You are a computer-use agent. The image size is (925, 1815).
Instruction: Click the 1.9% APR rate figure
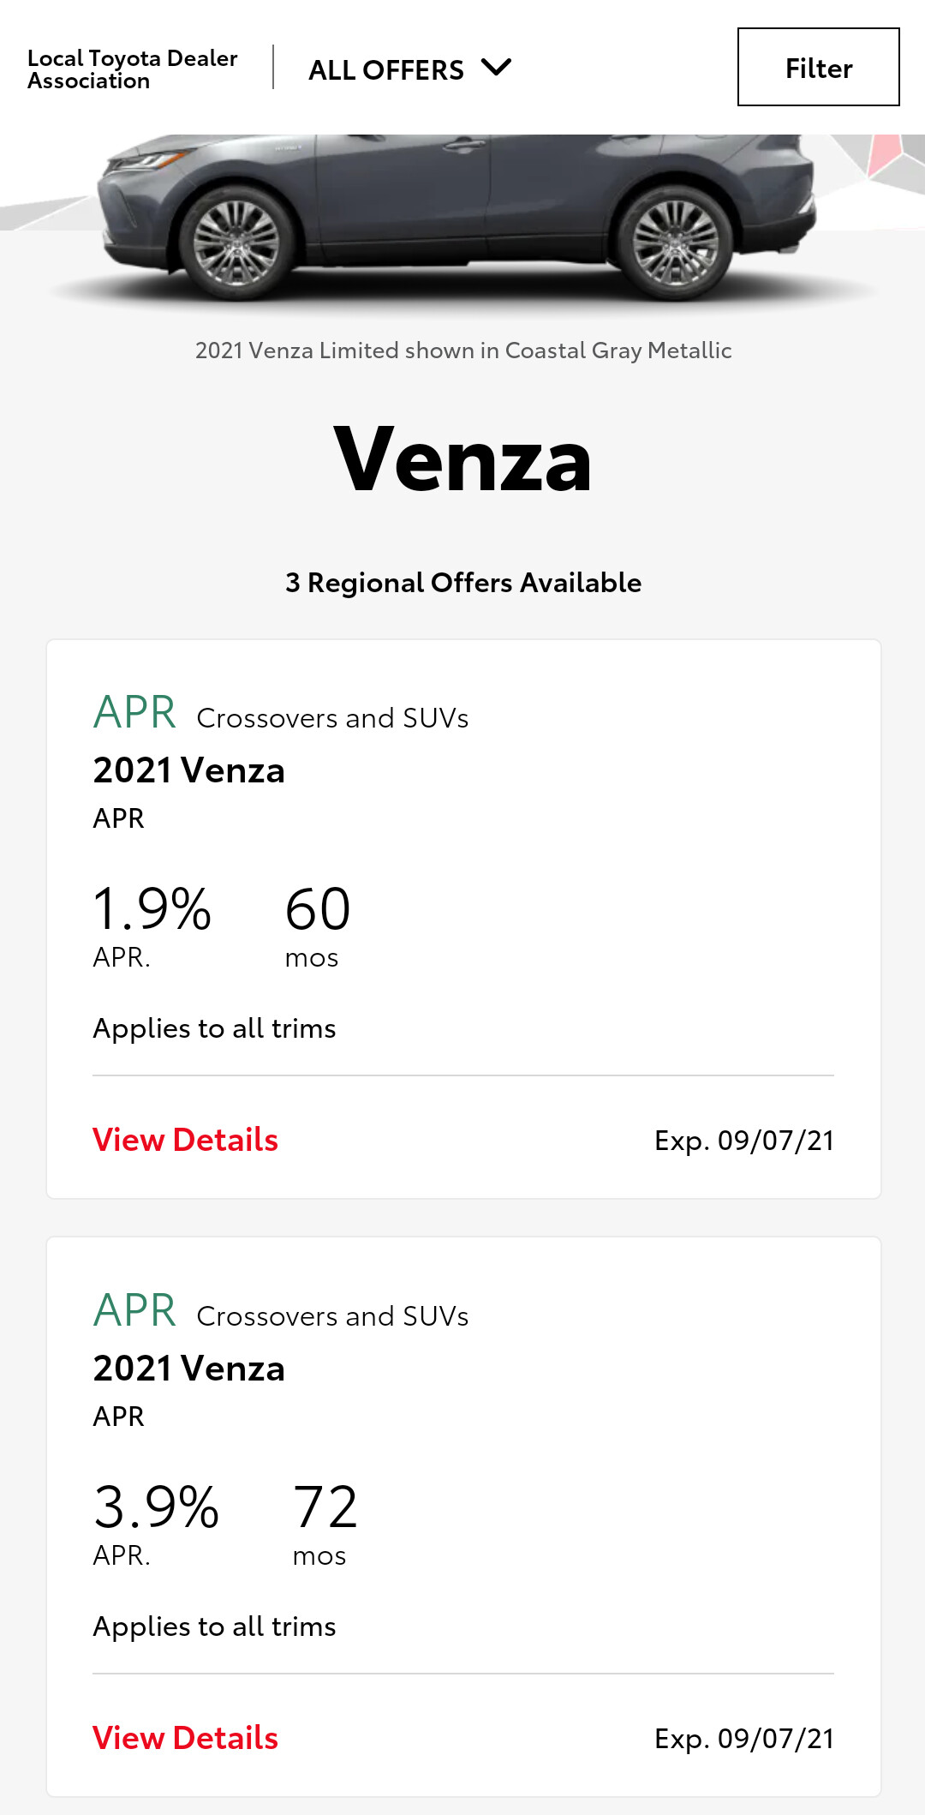[x=152, y=909]
